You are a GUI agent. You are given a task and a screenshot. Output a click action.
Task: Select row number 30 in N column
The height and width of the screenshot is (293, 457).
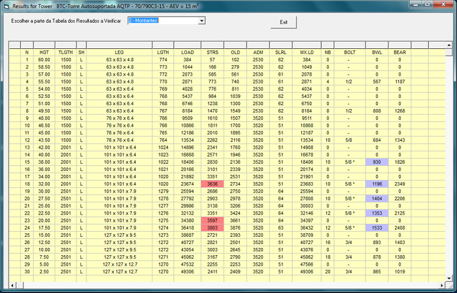(27, 271)
